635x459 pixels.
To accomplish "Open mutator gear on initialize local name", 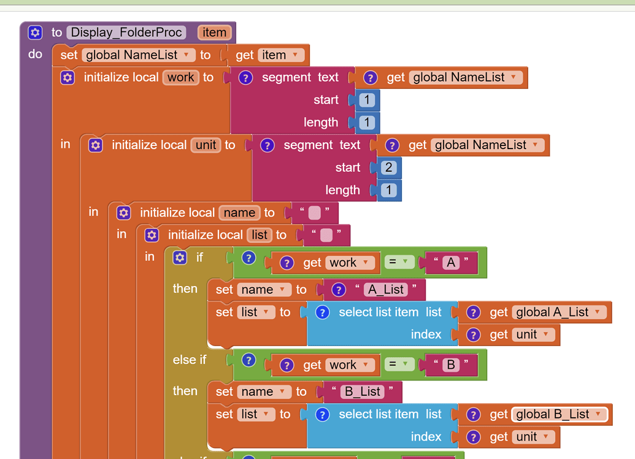I will [123, 213].
